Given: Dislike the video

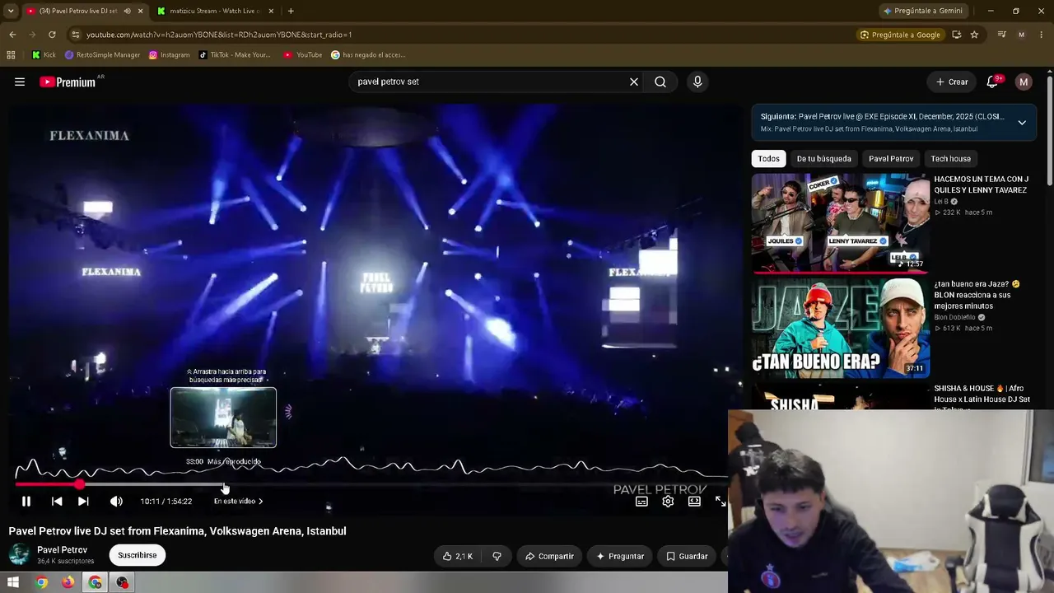Looking at the screenshot, I should point(497,556).
